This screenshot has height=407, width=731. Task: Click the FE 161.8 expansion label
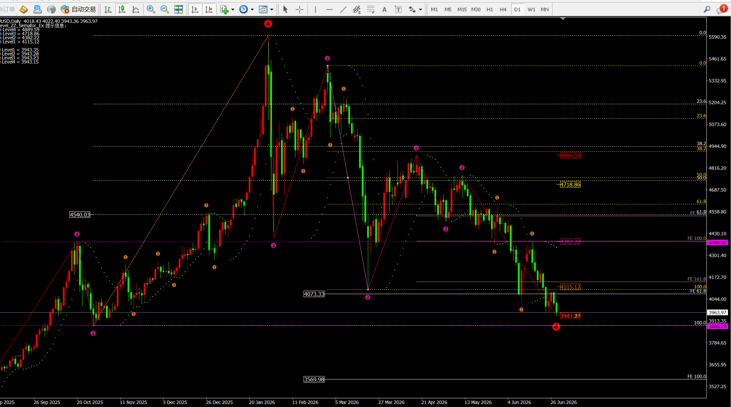coord(697,279)
